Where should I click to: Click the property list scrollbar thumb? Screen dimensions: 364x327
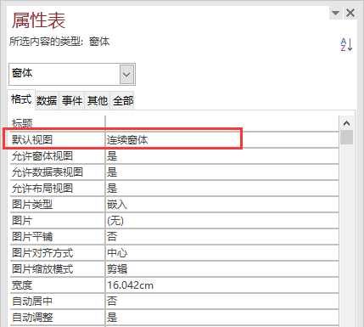click(346, 138)
